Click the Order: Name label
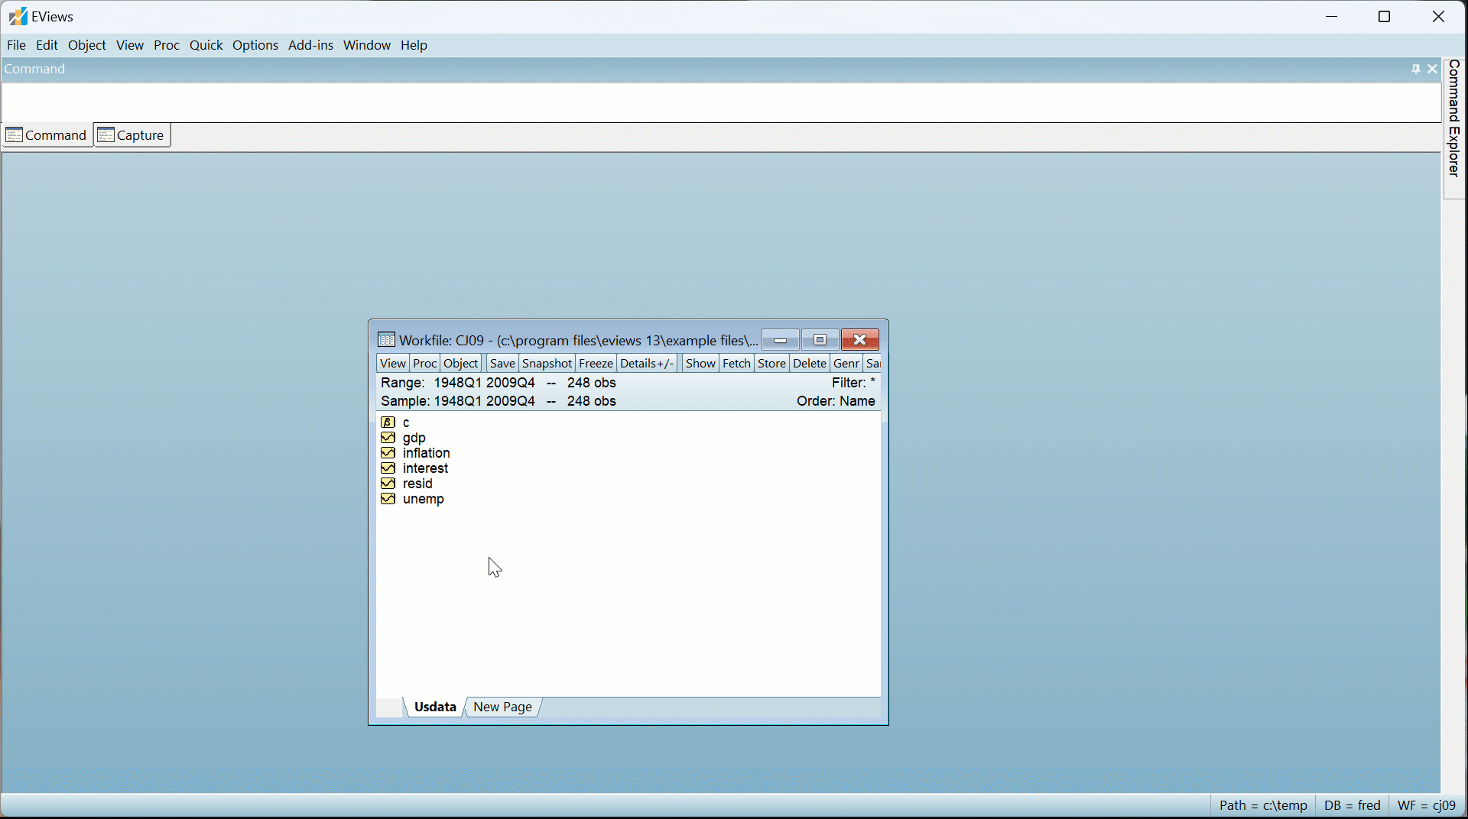Screen dimensions: 1468x819 point(836,401)
